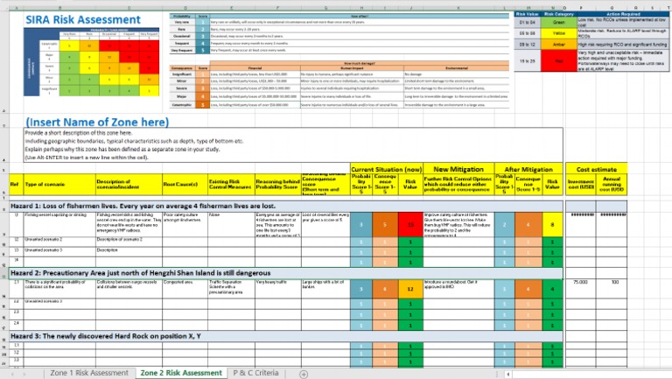The width and height of the screenshot is (672, 379).
Task: Select 'Collisions between cargo vessels' description cell
Action: pos(129,289)
